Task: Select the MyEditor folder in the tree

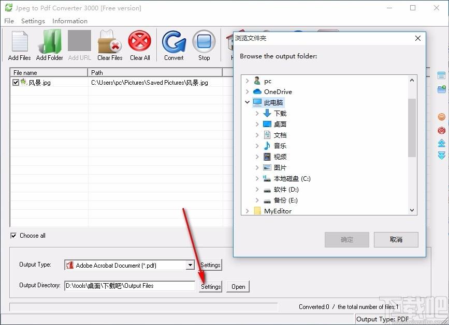Action: pos(272,211)
